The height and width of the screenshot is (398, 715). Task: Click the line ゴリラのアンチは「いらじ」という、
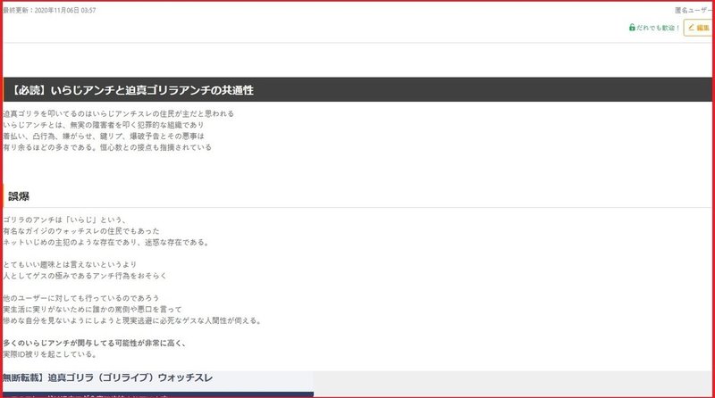[x=64, y=220]
